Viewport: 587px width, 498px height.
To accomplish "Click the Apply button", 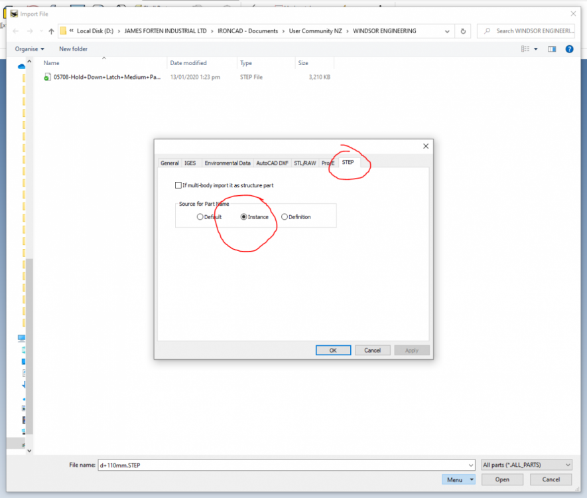I will (412, 351).
